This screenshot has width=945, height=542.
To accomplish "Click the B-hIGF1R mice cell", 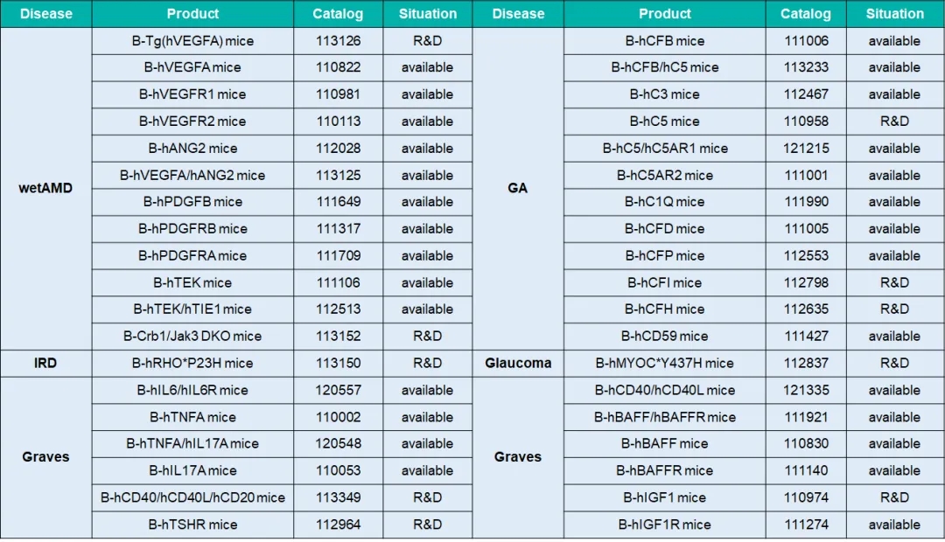I will point(664,525).
